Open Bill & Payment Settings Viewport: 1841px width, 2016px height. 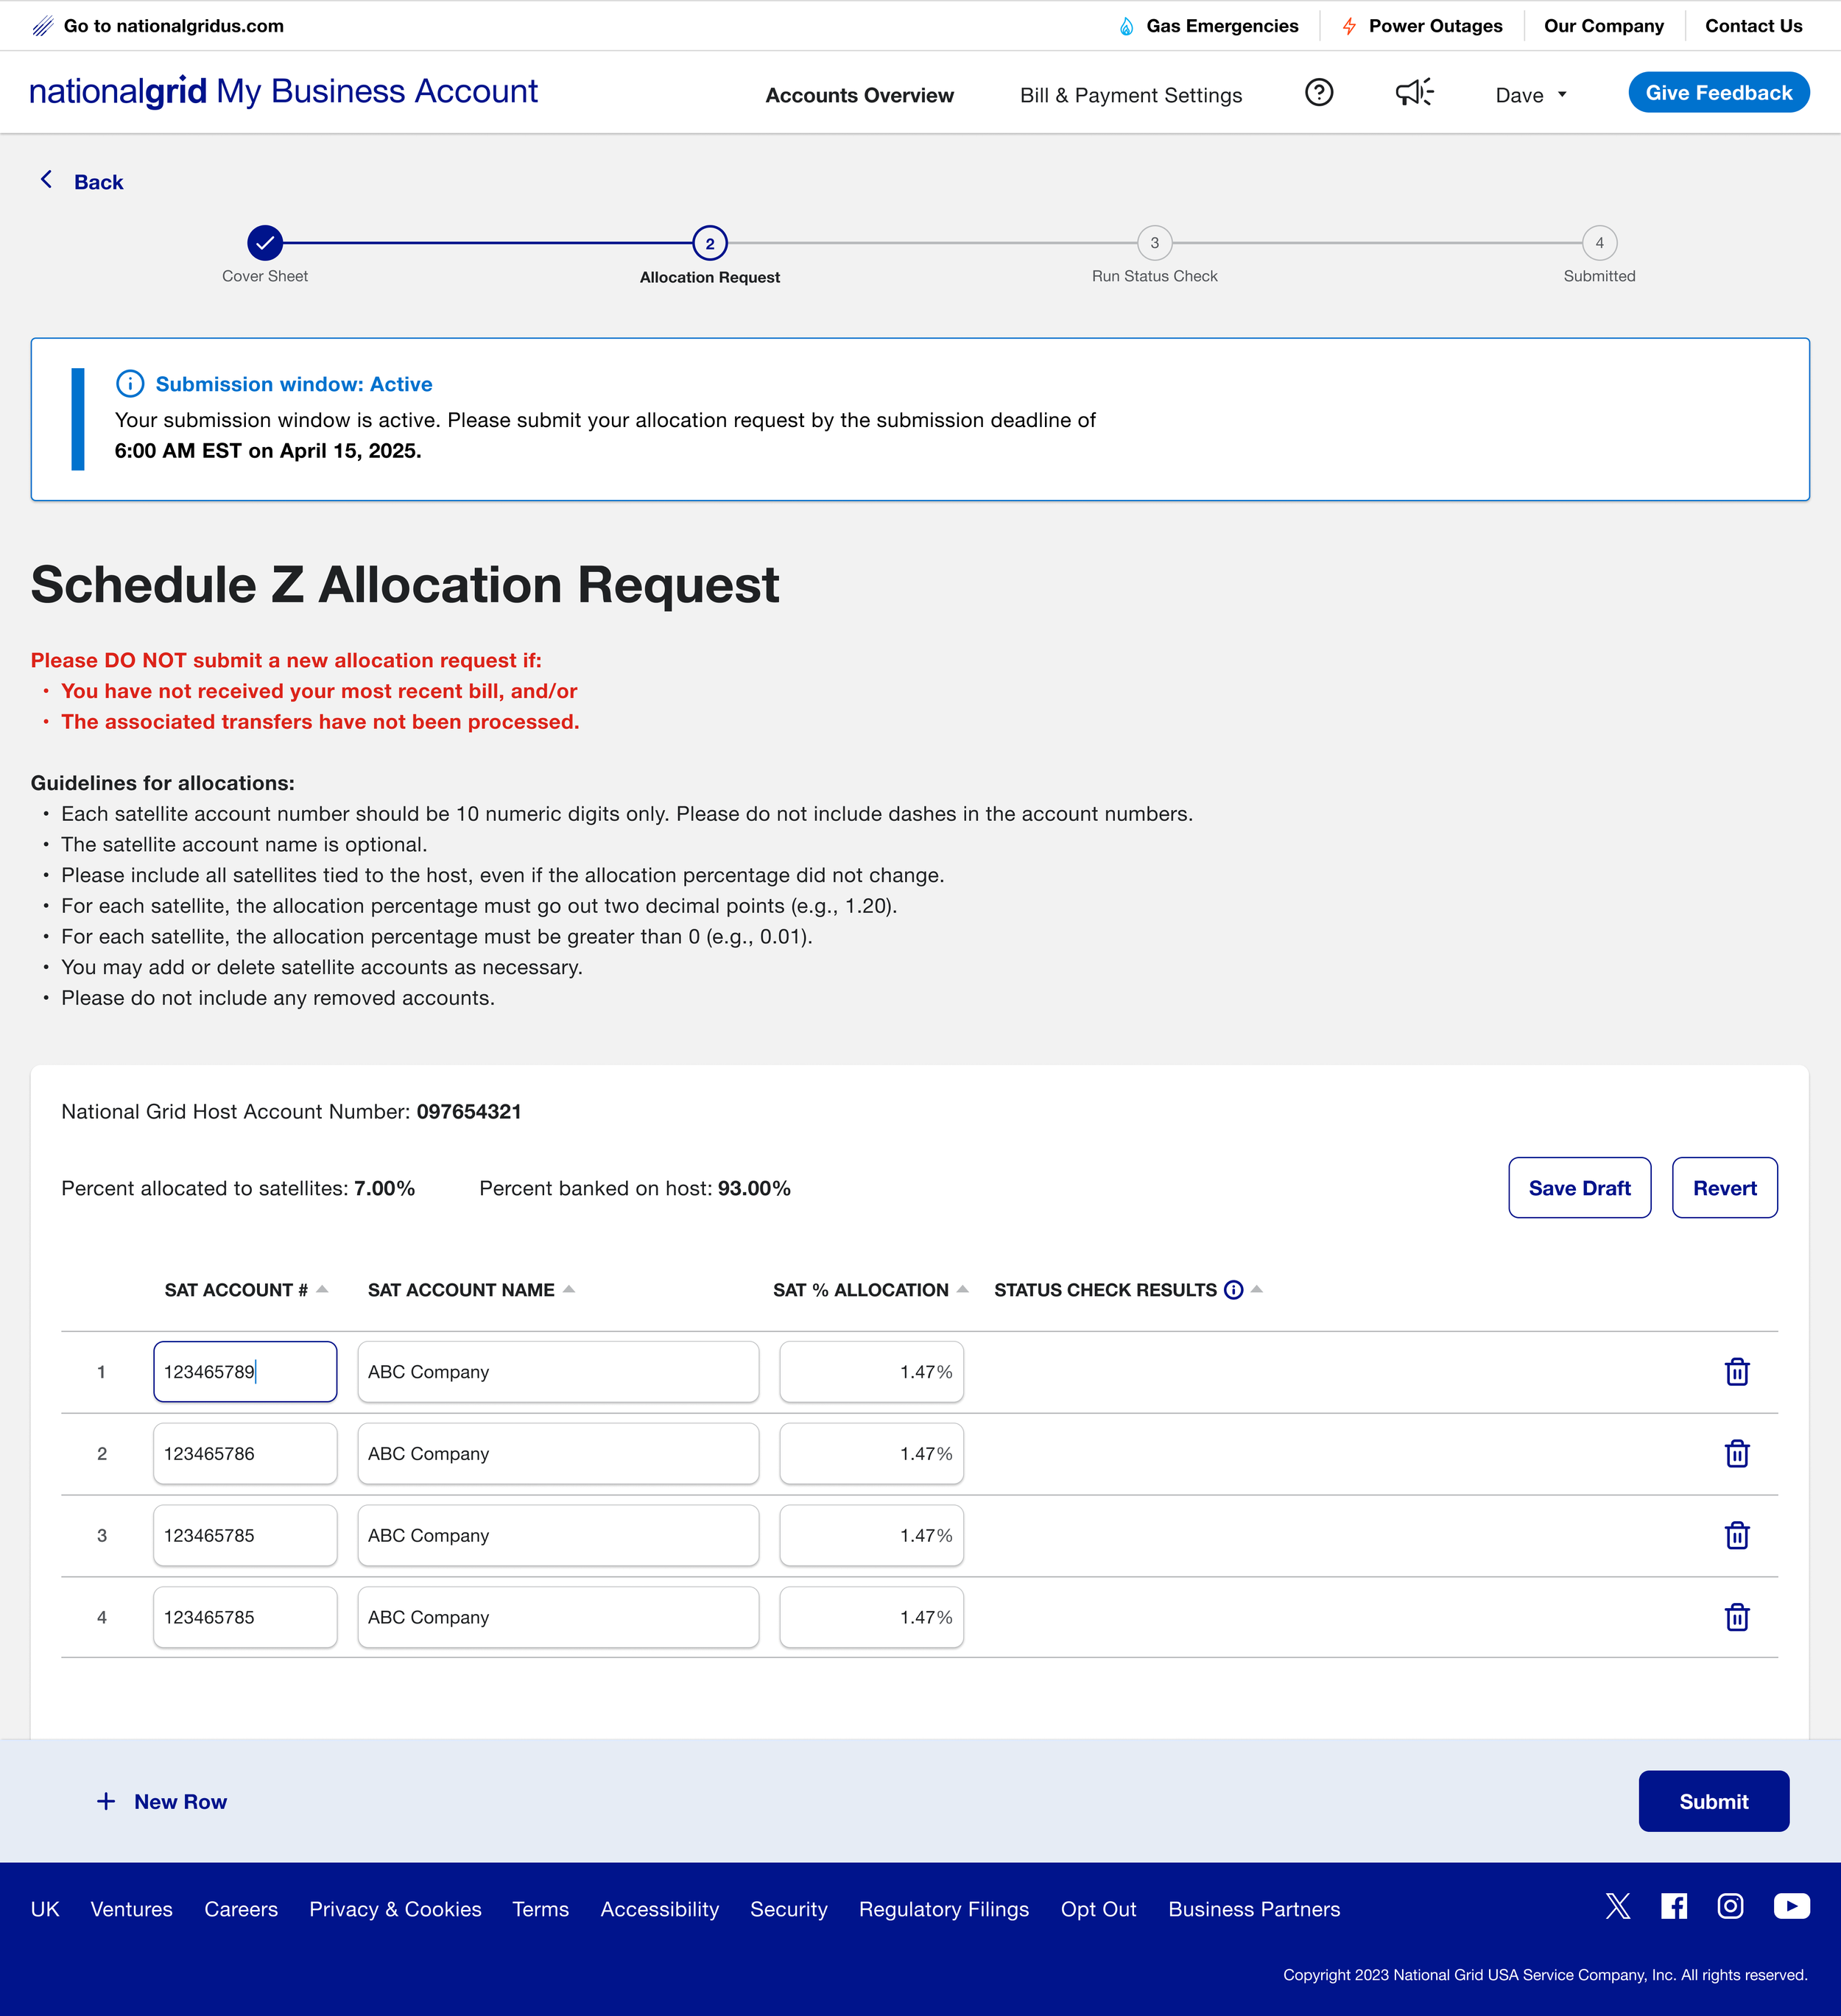(x=1130, y=95)
